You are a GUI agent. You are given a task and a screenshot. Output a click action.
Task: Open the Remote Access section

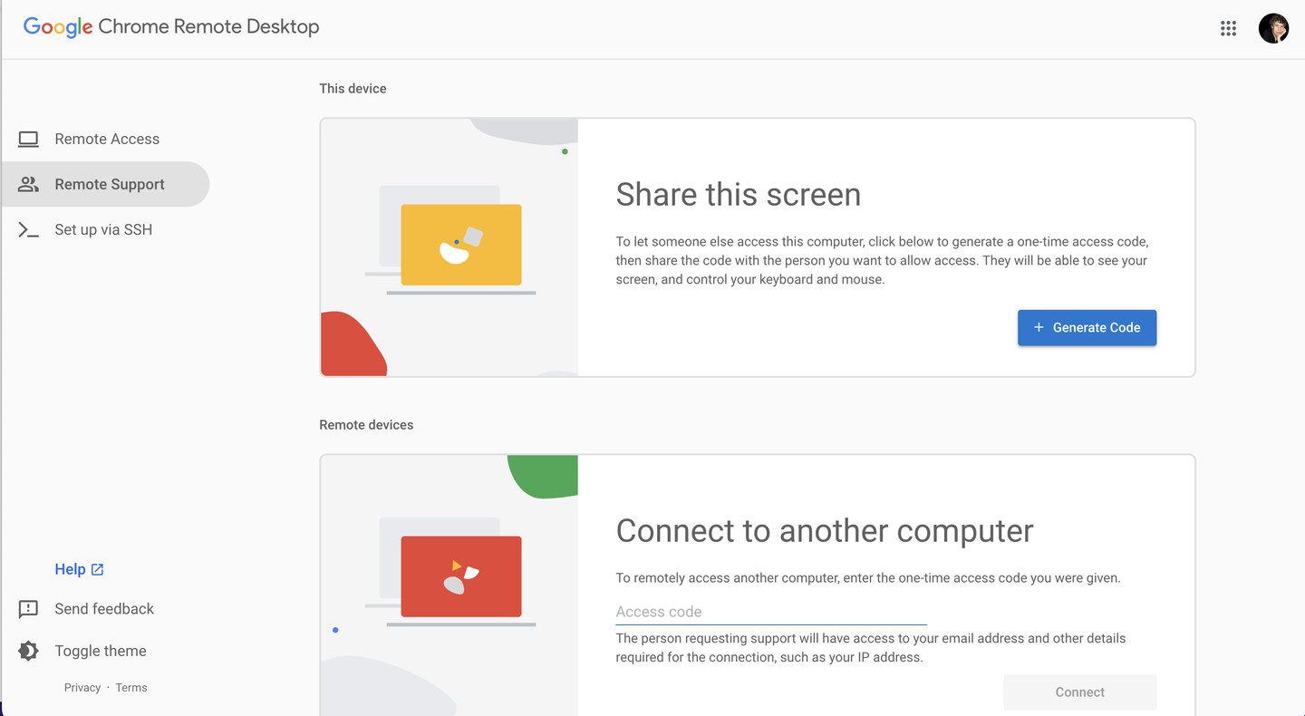point(105,139)
